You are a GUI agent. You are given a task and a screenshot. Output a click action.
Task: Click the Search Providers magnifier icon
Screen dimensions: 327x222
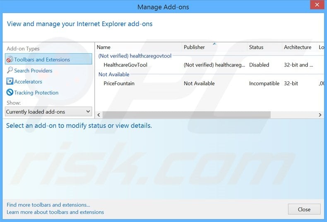pos(10,70)
